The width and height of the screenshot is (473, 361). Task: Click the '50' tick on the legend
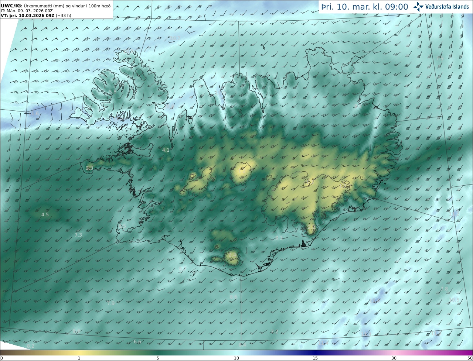coord(470,358)
